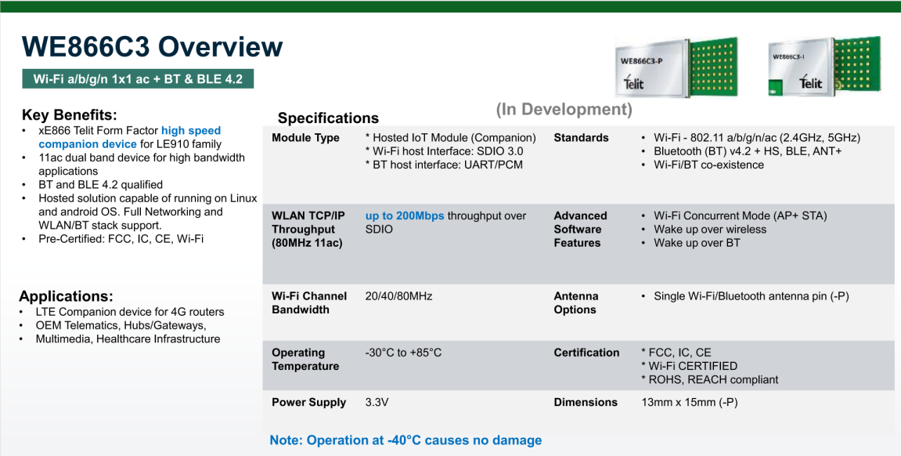Click the 'high speed companion device' link
Screen dimensions: 901x456
(130, 137)
